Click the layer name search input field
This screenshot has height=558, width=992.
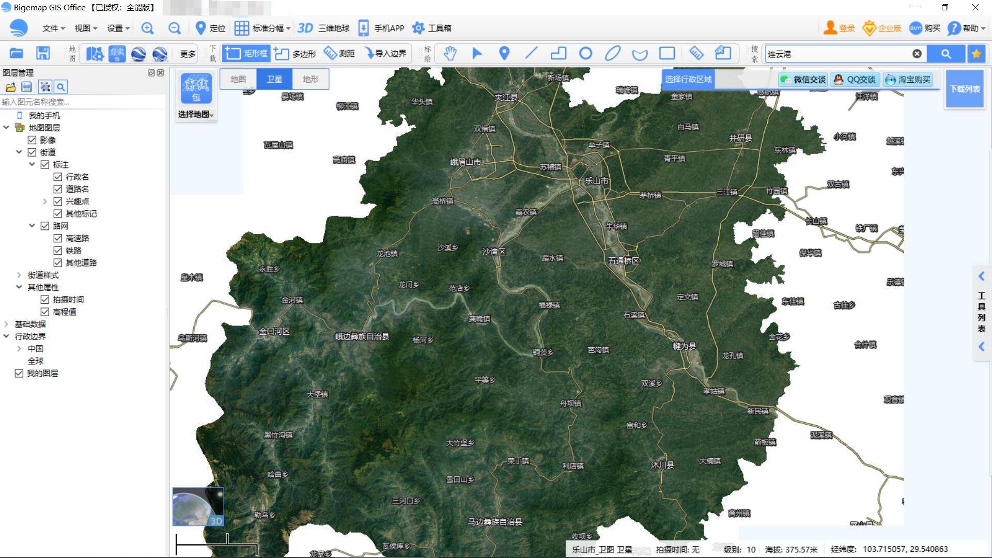click(x=83, y=102)
